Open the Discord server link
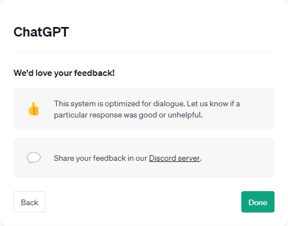 [x=174, y=158]
